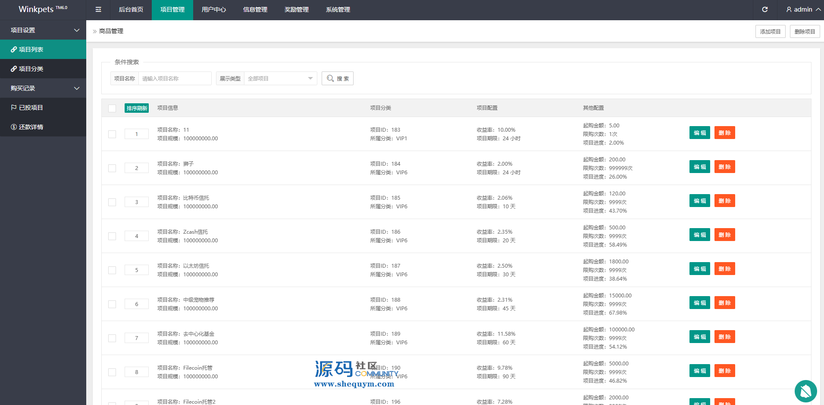Click sort order field showing 4

click(x=137, y=236)
